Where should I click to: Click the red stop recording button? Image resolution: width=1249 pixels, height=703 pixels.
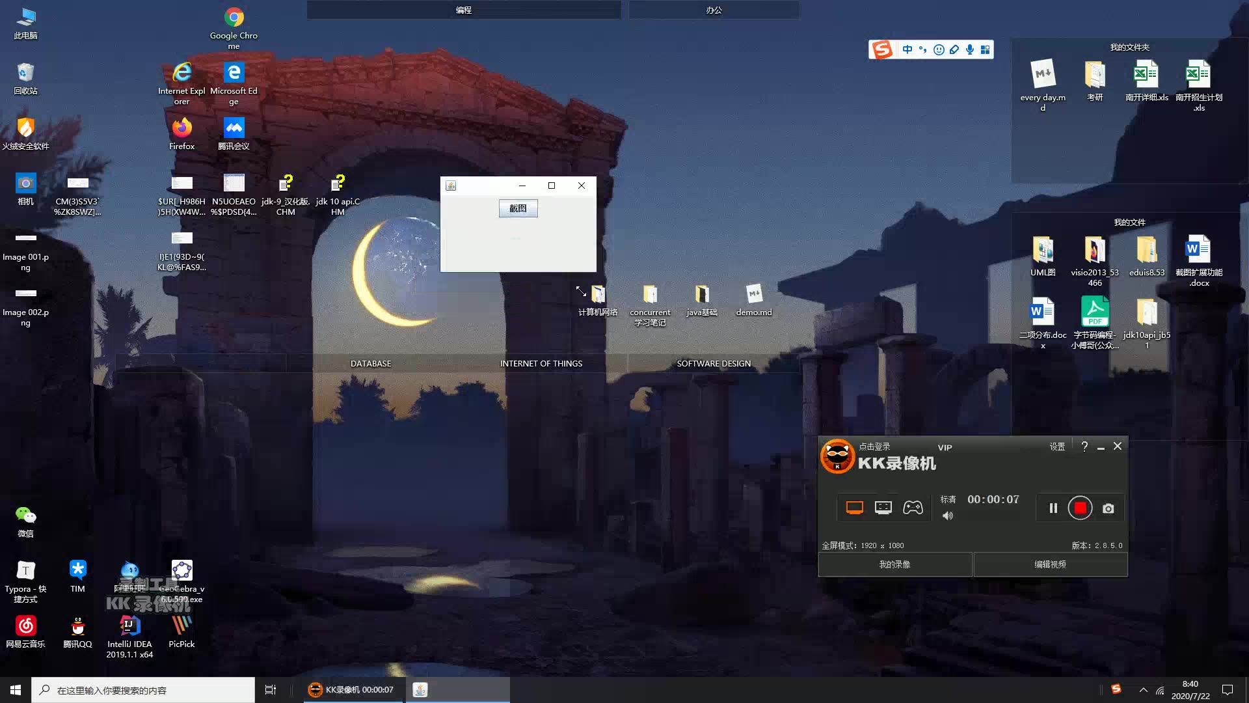[1080, 508]
